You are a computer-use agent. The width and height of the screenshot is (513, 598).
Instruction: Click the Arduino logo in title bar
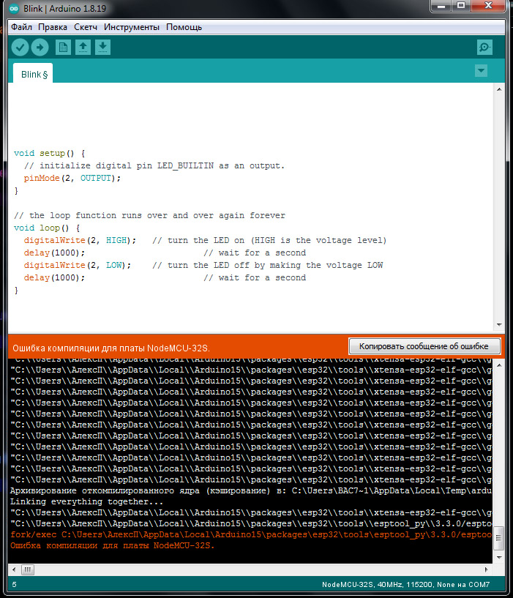[14, 8]
